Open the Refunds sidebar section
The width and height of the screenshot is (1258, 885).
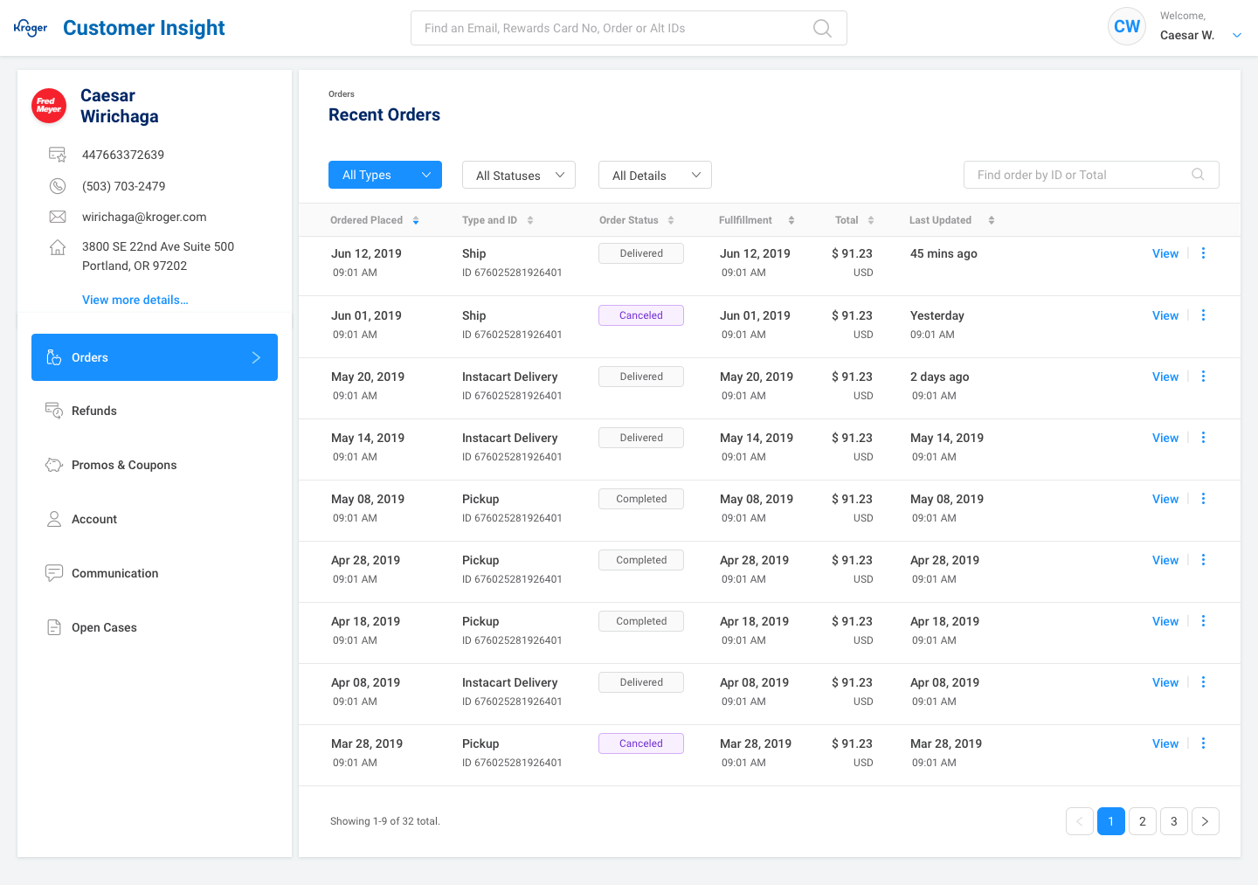[x=93, y=411]
